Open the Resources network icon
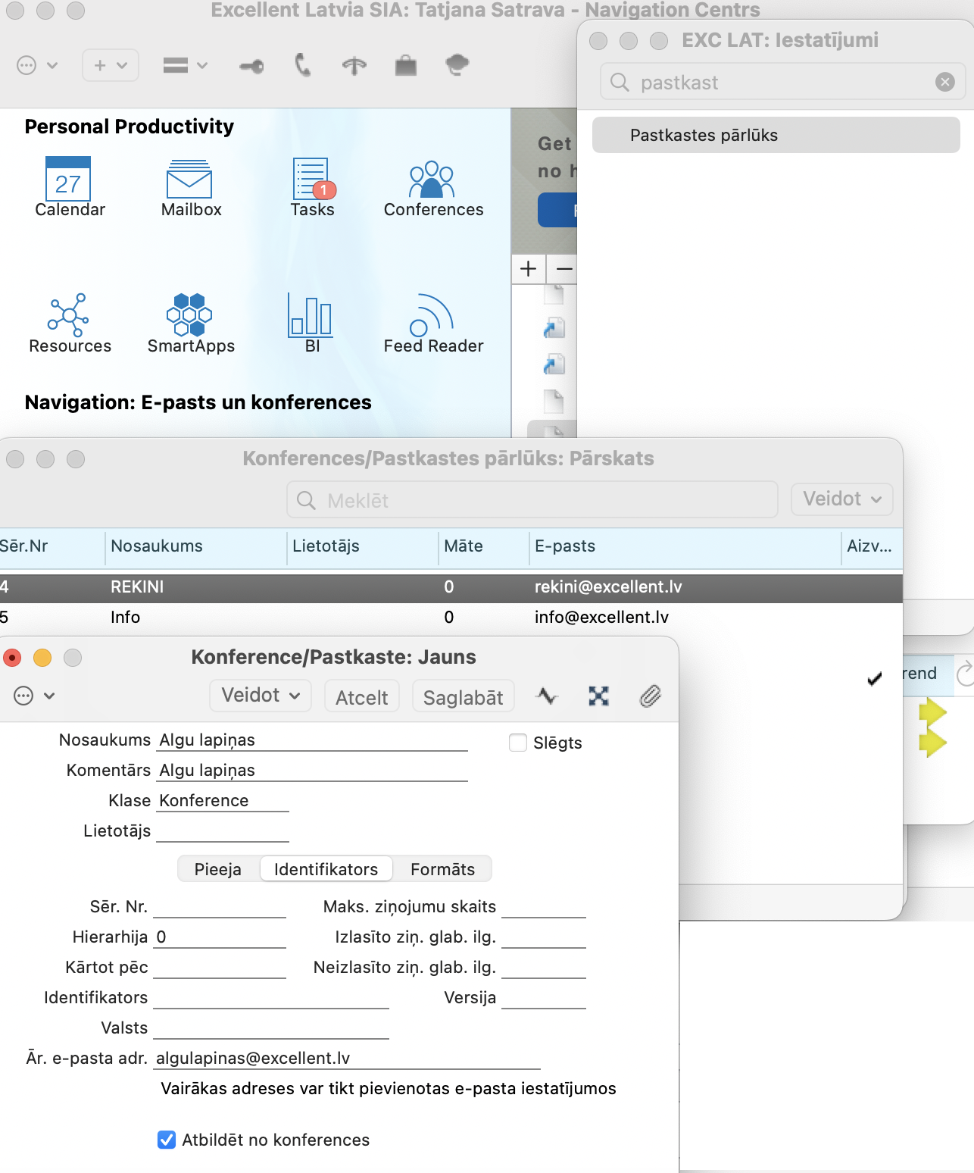Image resolution: width=974 pixels, height=1173 pixels. pos(69,315)
